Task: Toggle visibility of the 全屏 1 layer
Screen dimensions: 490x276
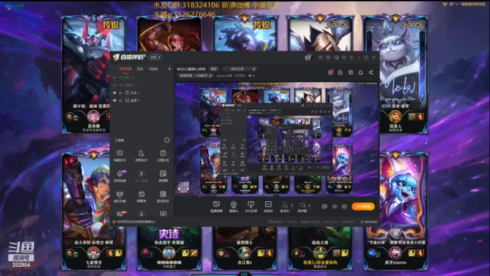Action: tap(115, 101)
